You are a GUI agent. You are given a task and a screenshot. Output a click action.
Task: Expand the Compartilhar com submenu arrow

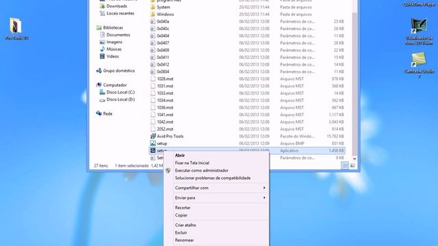click(x=264, y=188)
